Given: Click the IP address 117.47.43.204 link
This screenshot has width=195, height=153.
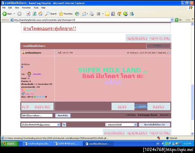Looking at the screenshot, I should pos(148,53).
